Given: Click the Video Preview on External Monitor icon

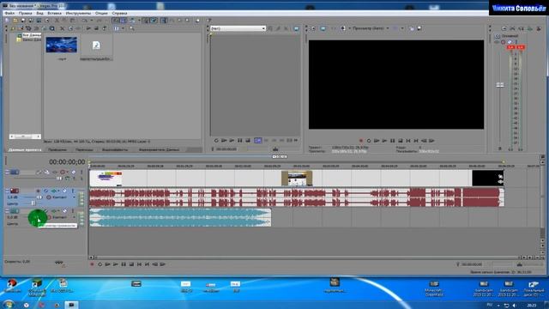Looking at the screenshot, I should pyautogui.click(x=323, y=28).
